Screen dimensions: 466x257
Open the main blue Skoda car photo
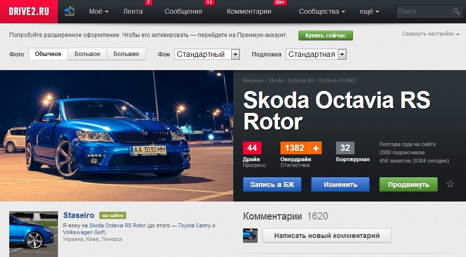click(x=116, y=136)
